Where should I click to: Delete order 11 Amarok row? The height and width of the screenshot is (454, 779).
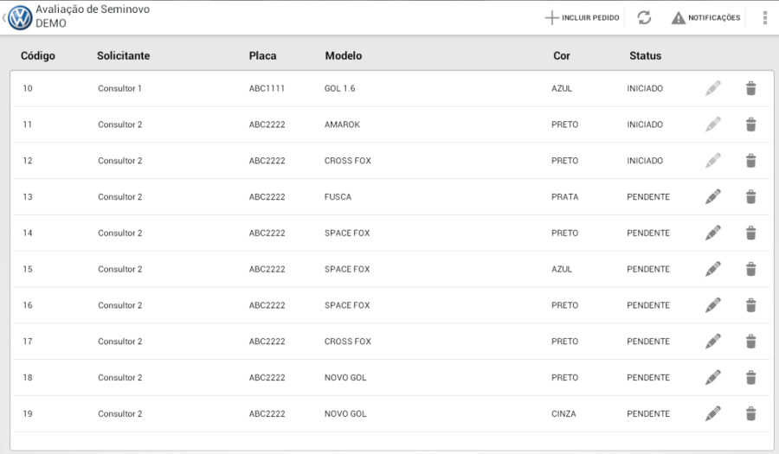click(750, 125)
